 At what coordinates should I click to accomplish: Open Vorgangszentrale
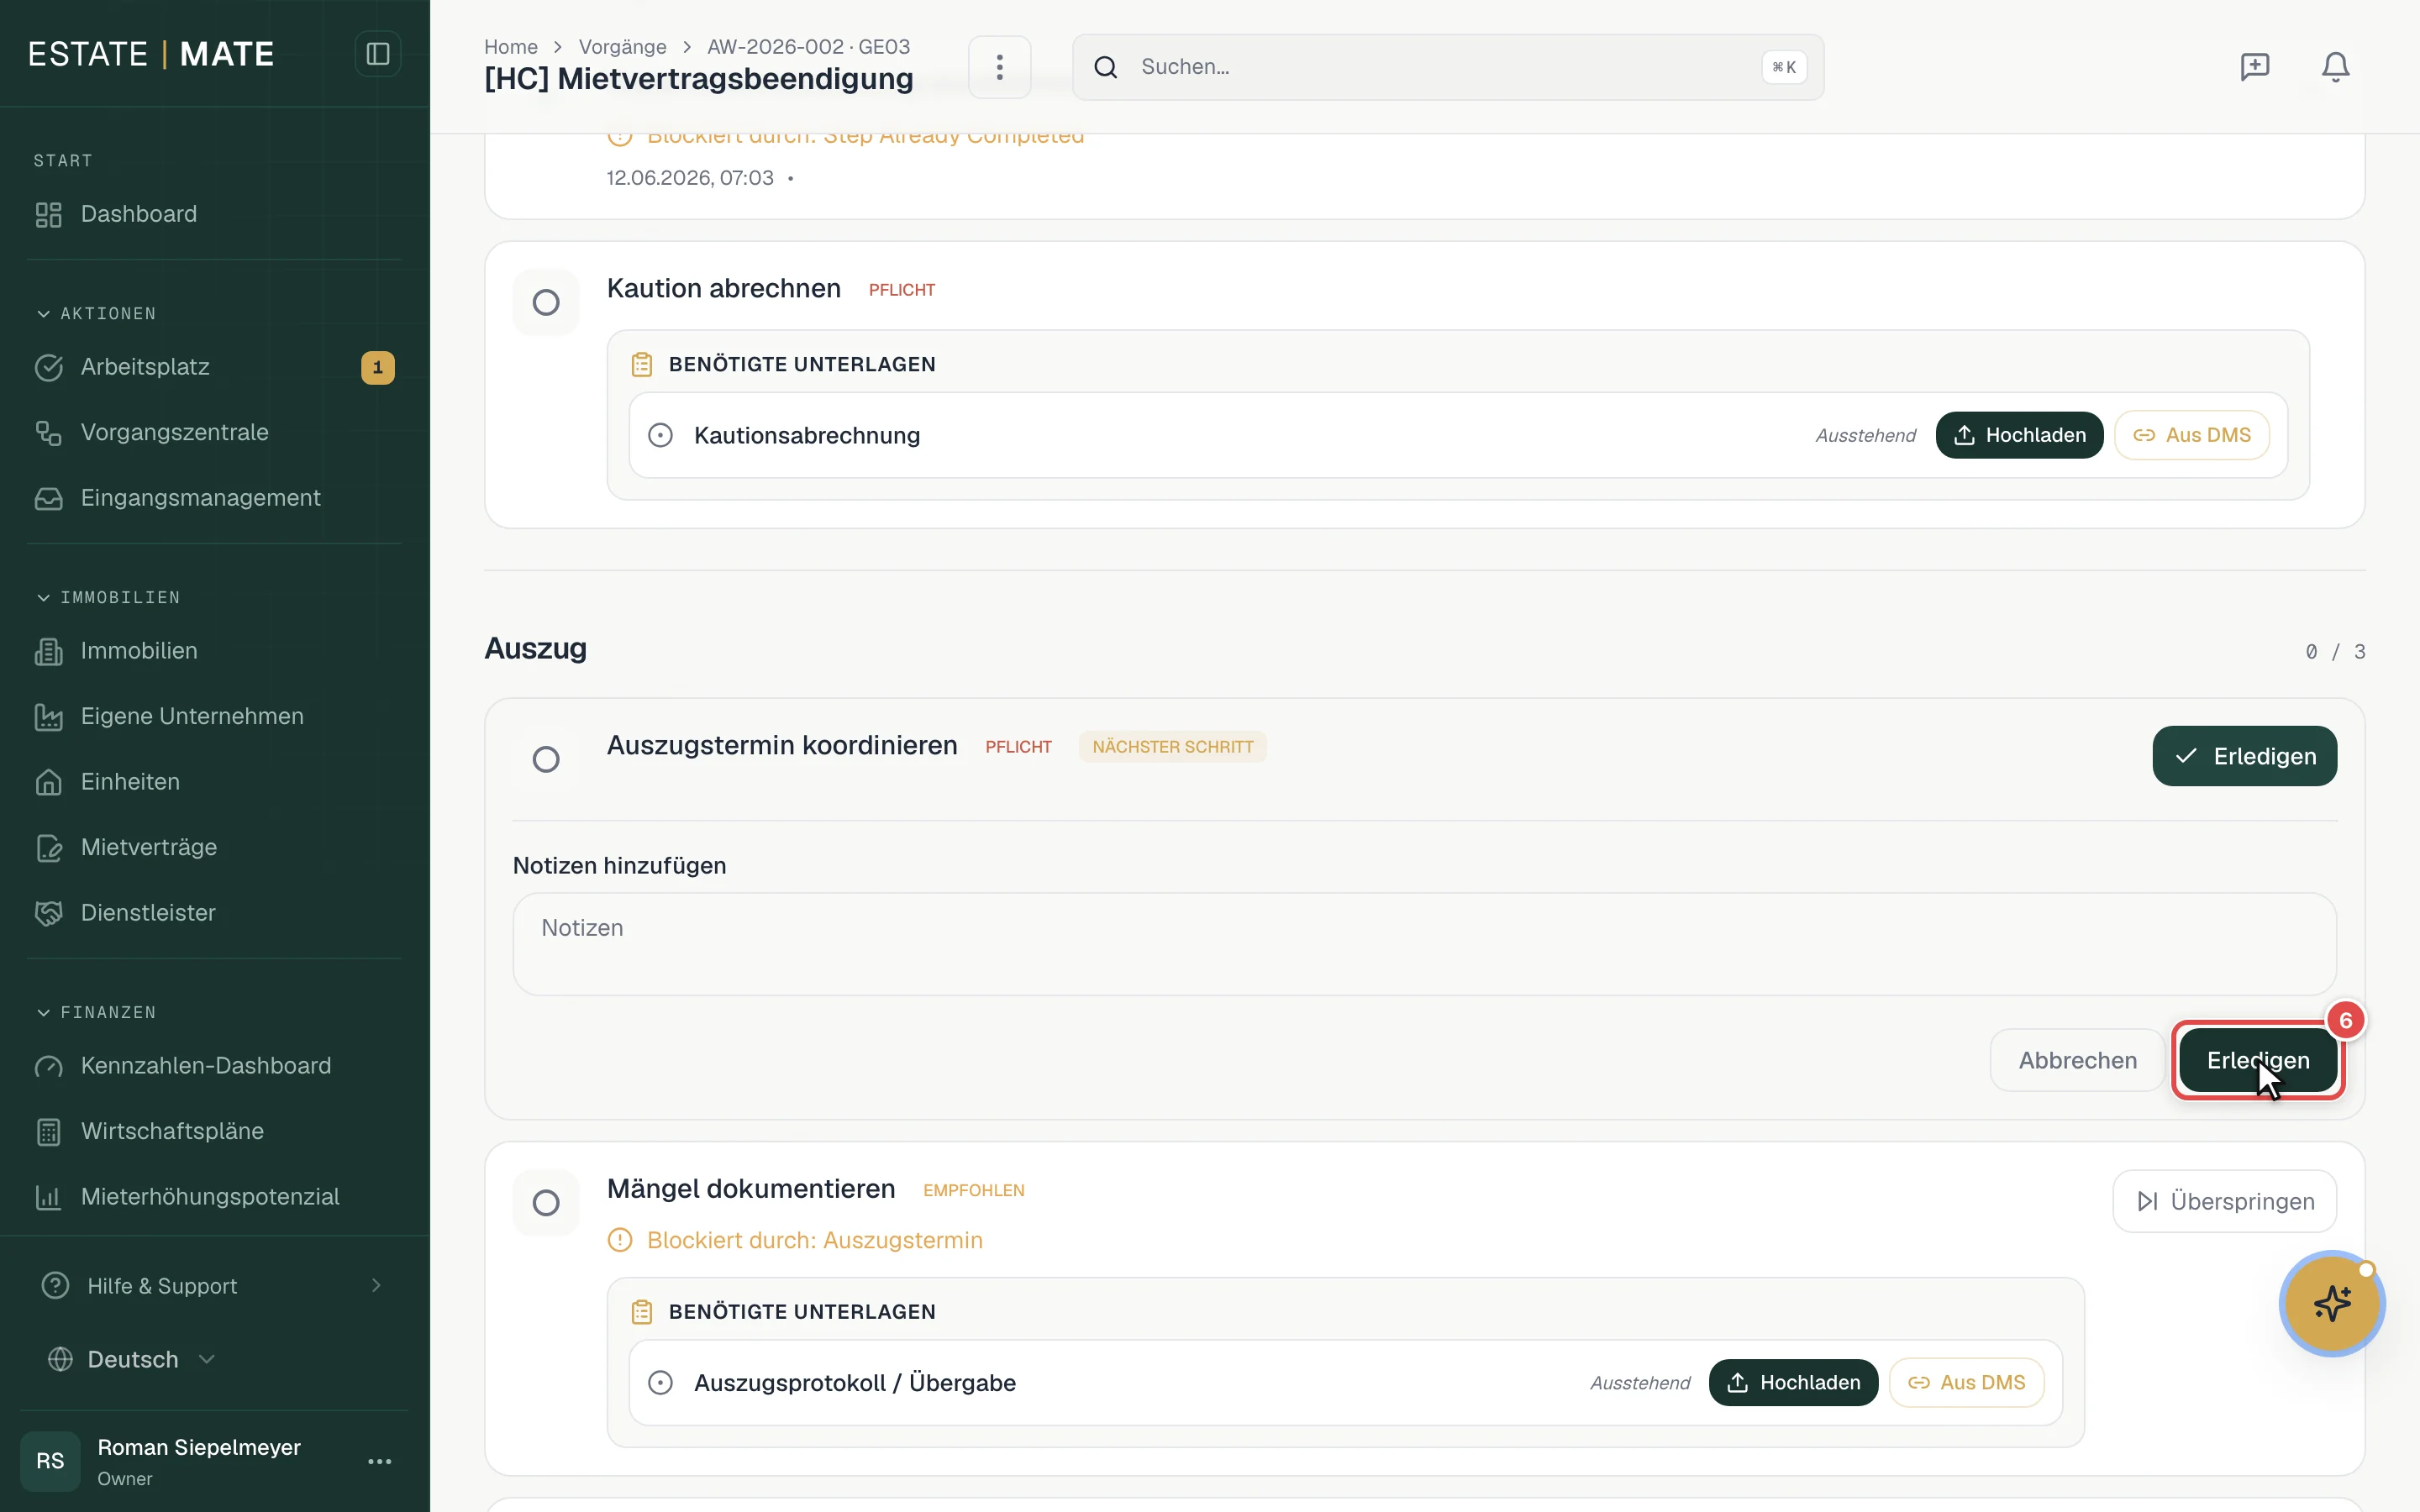(214, 433)
